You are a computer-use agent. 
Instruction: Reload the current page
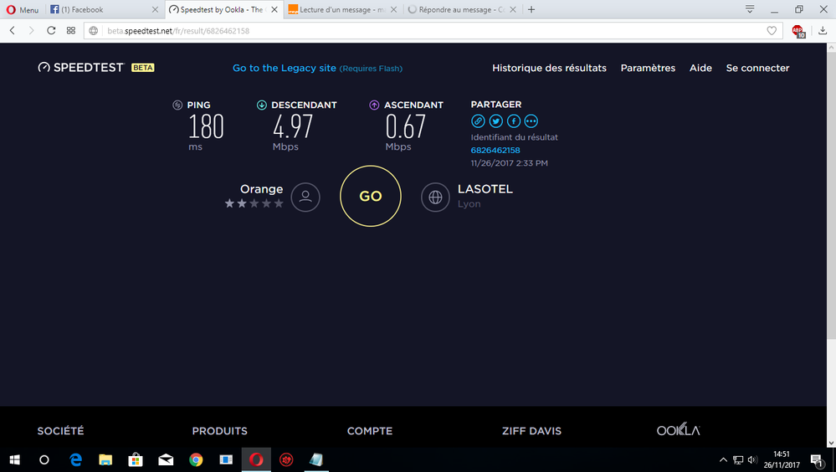[51, 30]
